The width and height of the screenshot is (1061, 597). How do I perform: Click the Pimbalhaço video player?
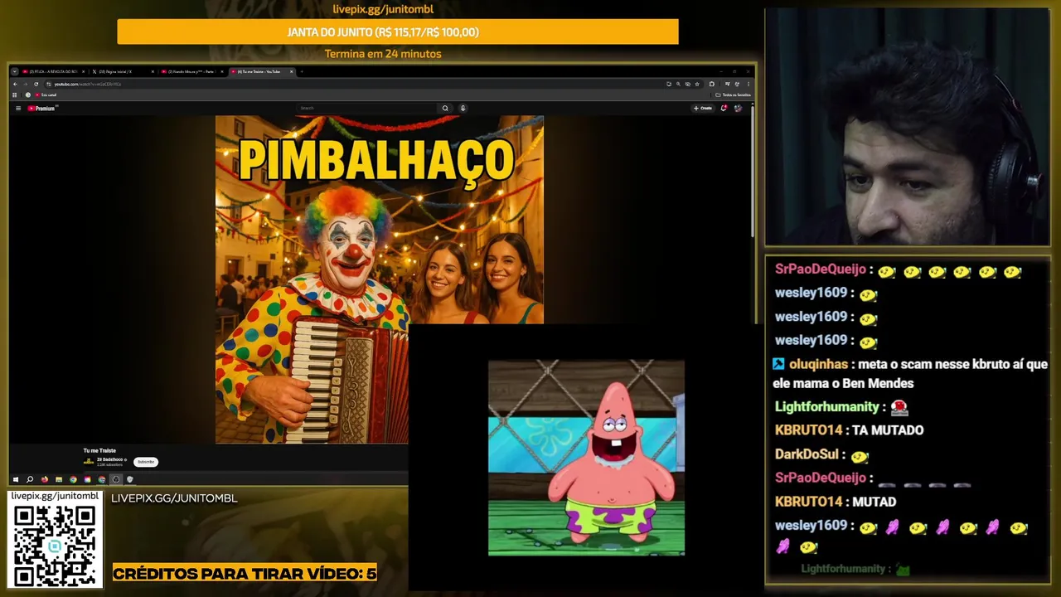click(x=379, y=279)
